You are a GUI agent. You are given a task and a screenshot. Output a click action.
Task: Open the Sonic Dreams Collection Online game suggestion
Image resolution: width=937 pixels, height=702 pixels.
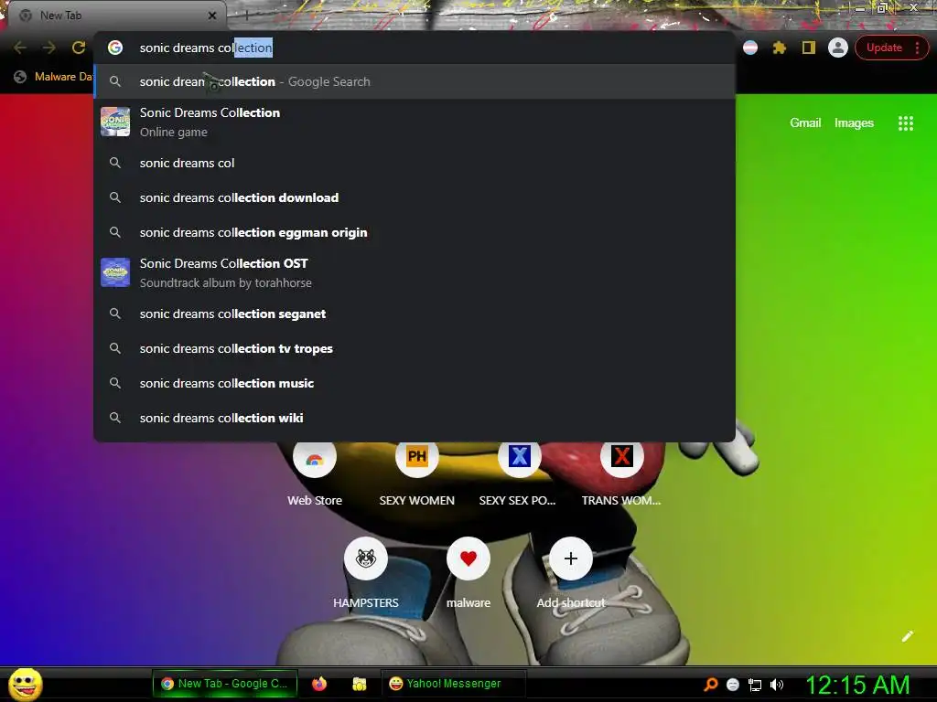coord(415,122)
